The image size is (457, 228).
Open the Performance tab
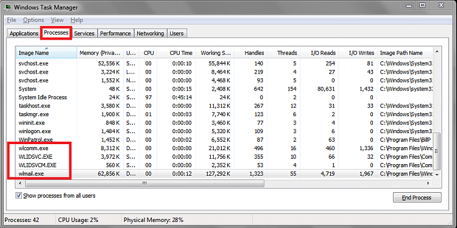point(115,33)
